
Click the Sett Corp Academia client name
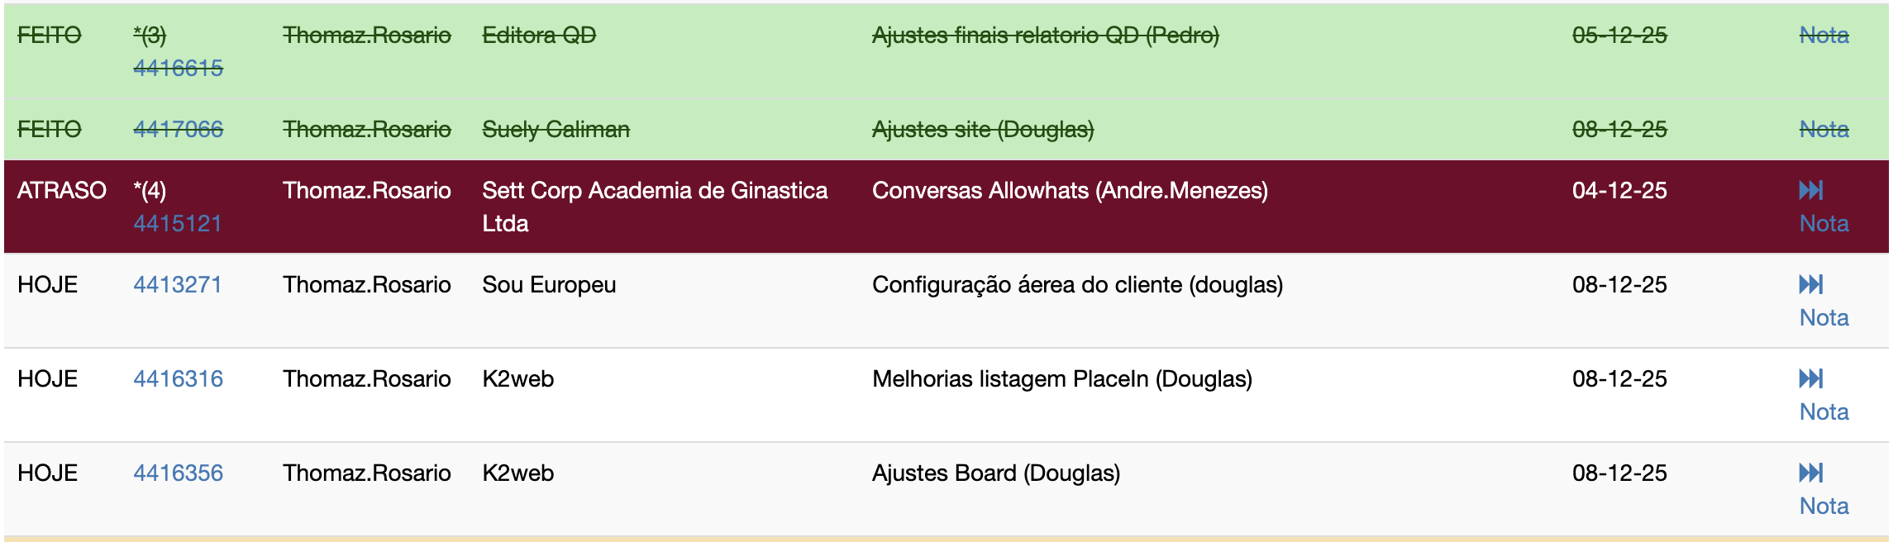[654, 191]
